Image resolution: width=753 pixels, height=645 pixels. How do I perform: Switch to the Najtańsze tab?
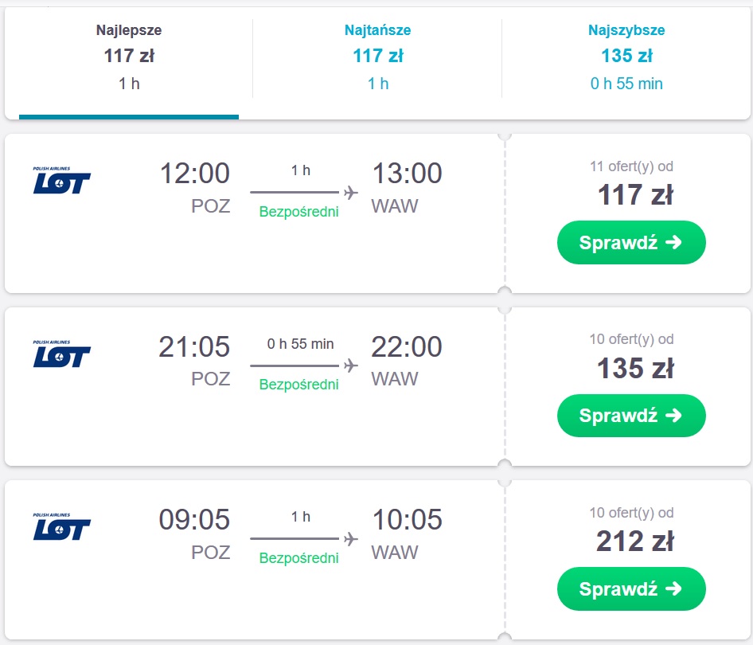[377, 57]
